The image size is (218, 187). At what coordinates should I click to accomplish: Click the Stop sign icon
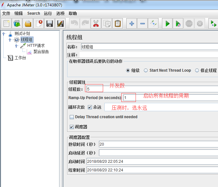(189, 24)
